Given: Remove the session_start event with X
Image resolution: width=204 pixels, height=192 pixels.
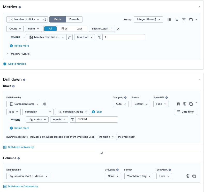Looking at the screenshot, I should click(118, 29).
